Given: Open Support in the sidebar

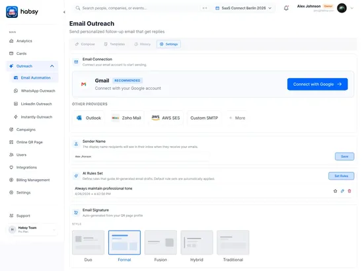Looking at the screenshot, I should tap(32, 215).
